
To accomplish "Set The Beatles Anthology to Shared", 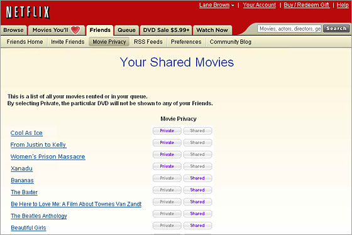I will pos(197,214).
